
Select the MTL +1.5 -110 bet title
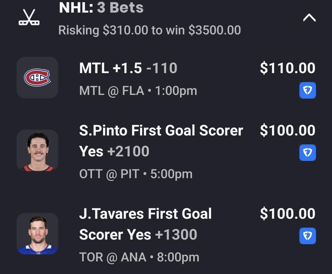pos(128,68)
